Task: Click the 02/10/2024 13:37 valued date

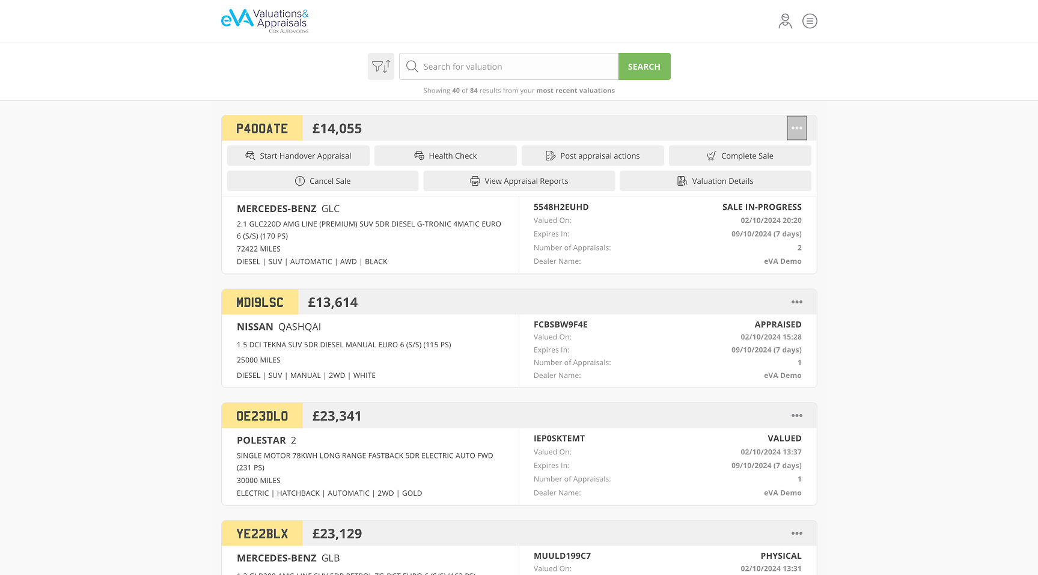Action: (771, 452)
